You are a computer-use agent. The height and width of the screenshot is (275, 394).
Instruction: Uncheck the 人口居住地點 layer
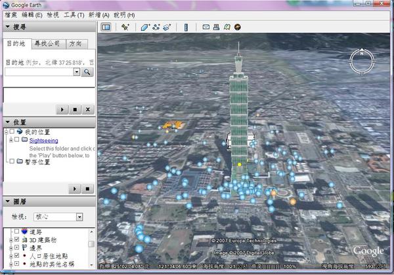[16, 256]
